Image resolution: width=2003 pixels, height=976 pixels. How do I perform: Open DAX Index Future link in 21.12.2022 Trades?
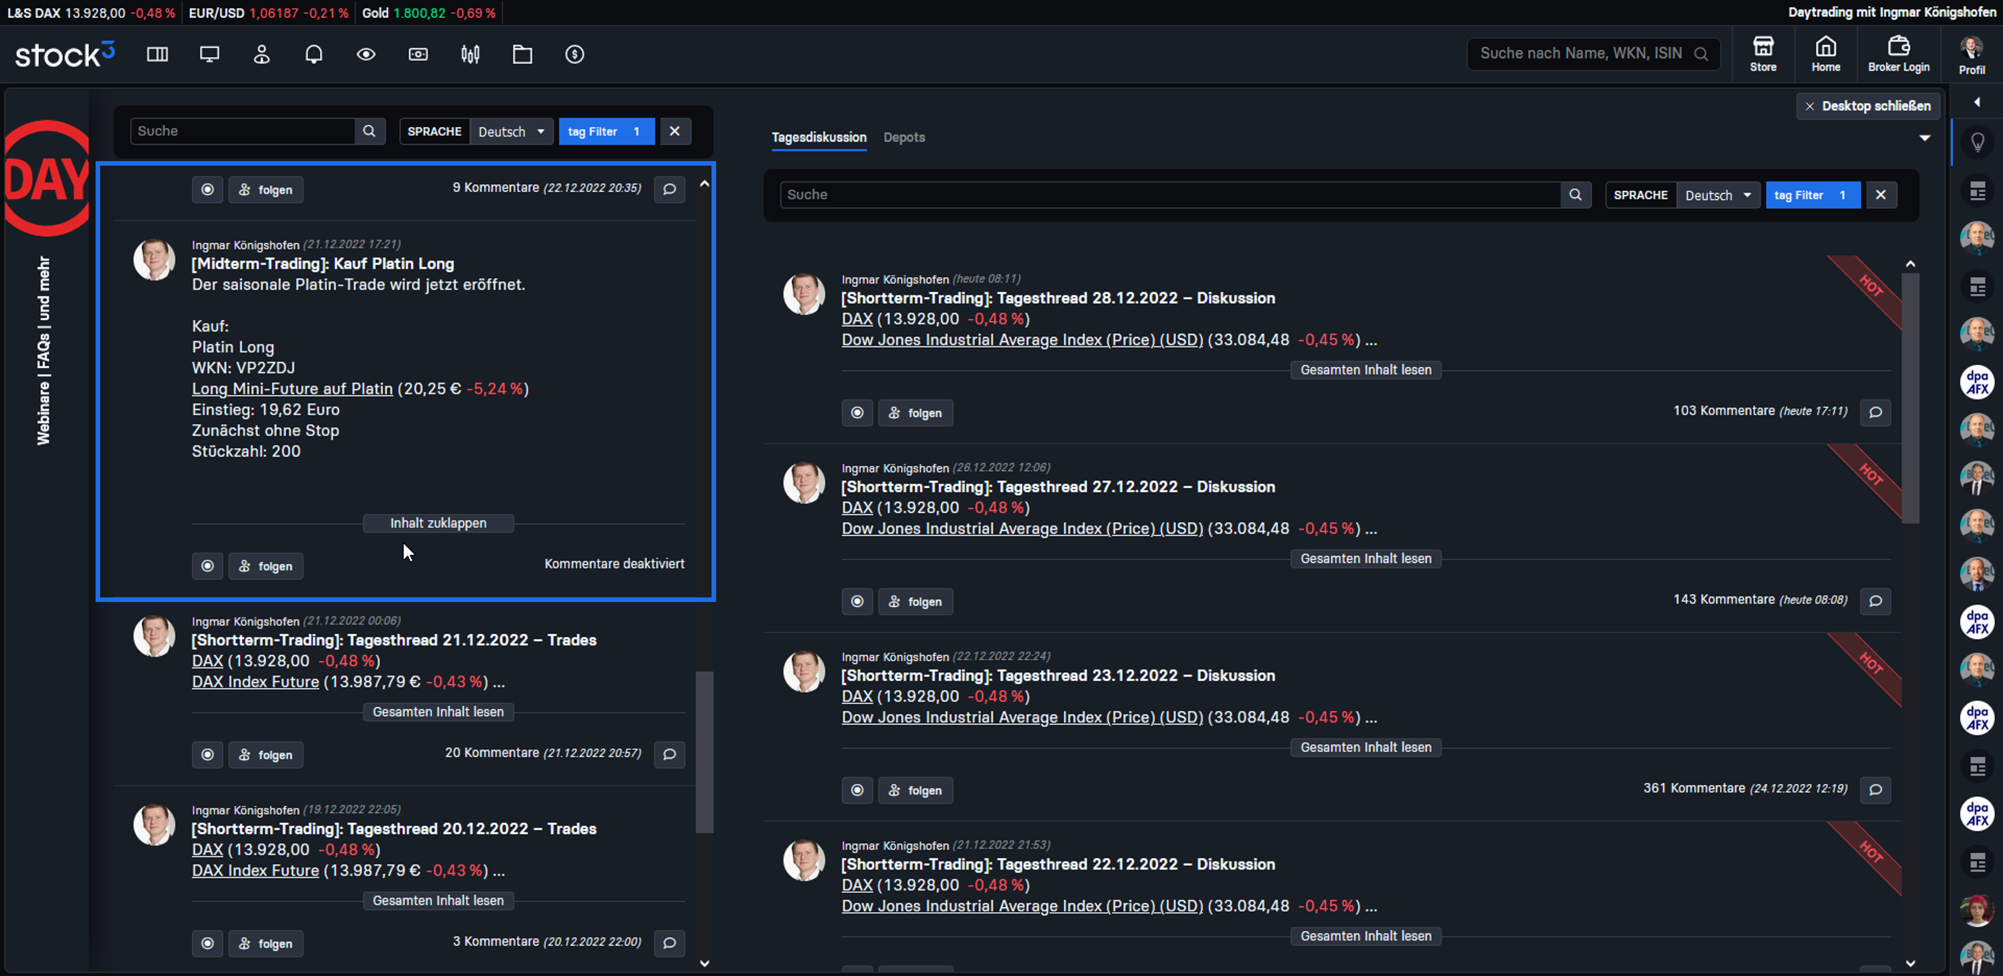click(x=255, y=682)
